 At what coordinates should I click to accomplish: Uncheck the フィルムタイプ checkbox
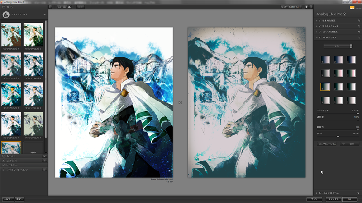320,37
